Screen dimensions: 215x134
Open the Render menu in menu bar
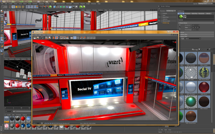[x=47, y=4]
